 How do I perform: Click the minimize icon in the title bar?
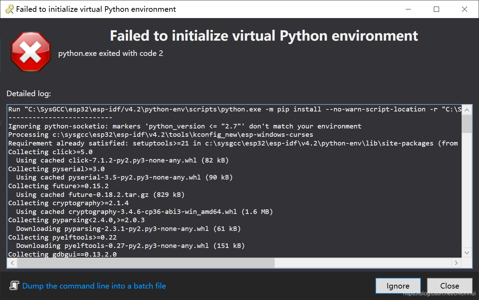(x=408, y=9)
